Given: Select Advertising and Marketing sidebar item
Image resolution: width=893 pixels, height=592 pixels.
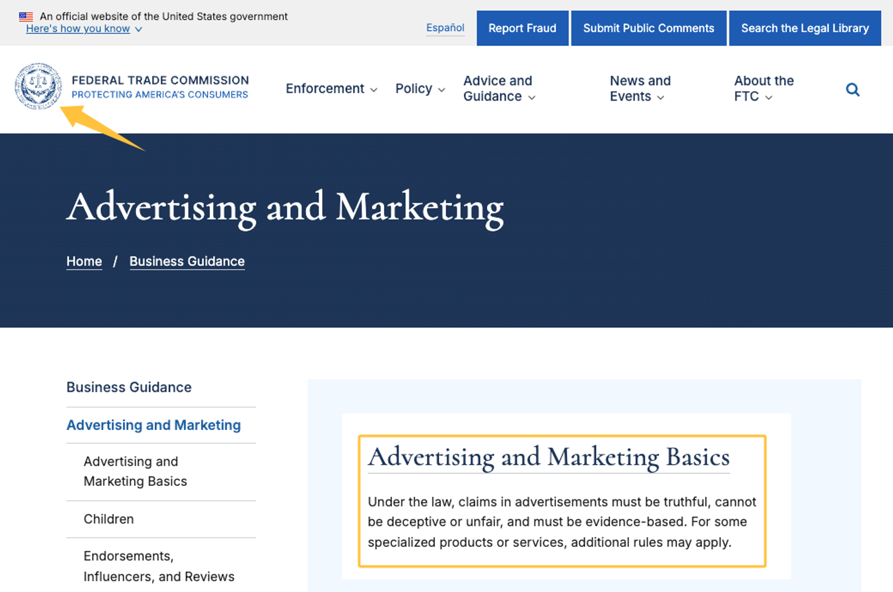Looking at the screenshot, I should 153,425.
